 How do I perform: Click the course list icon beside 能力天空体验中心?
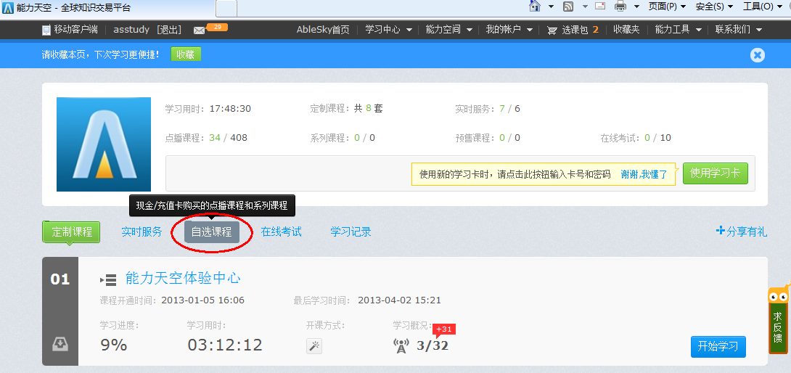tap(108, 279)
